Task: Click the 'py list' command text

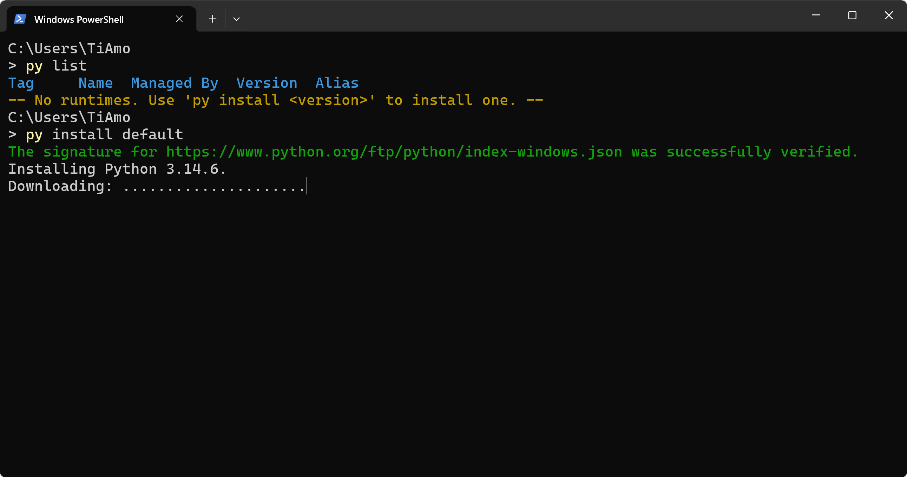Action: [56, 66]
